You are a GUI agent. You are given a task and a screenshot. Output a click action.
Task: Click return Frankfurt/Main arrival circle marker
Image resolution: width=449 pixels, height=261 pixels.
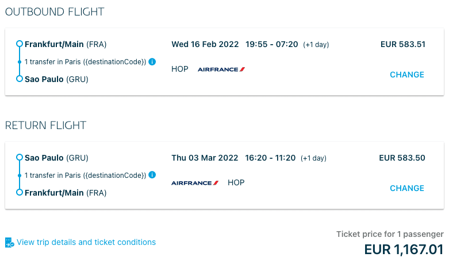coord(20,192)
